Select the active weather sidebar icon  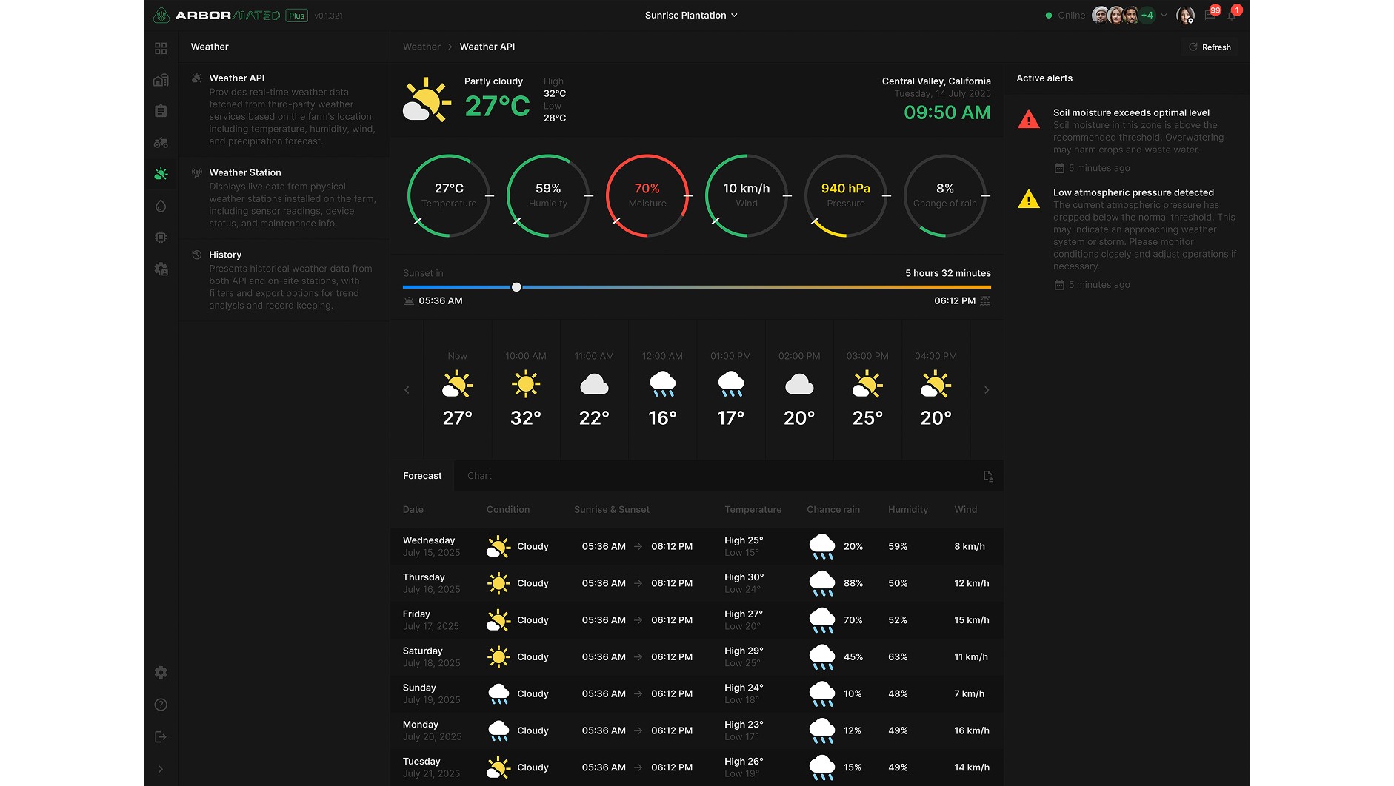pyautogui.click(x=161, y=174)
